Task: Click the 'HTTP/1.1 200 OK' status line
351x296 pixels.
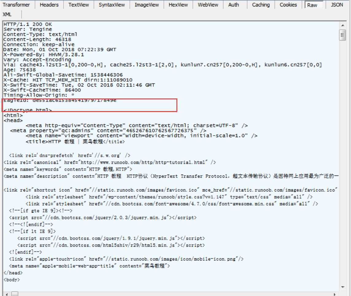Action: point(28,24)
